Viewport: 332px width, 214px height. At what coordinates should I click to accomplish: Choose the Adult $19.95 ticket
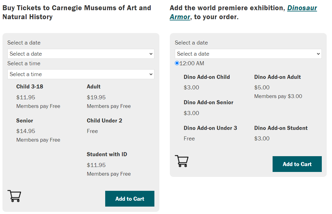coord(93,87)
